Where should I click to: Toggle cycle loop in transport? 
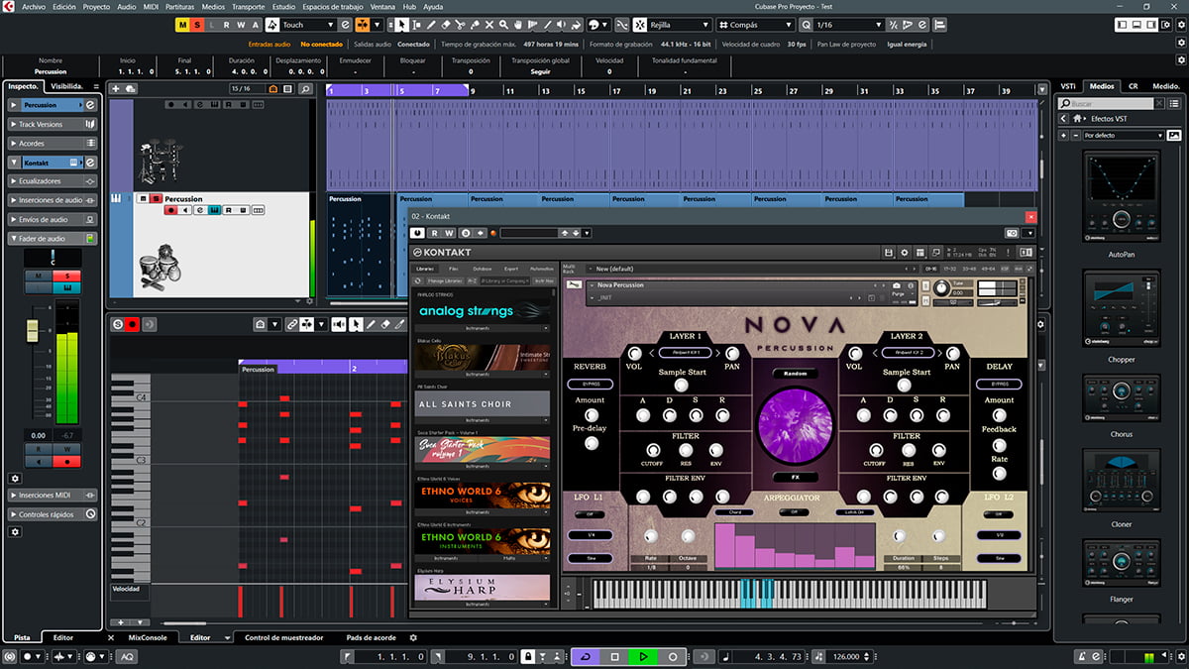[585, 656]
